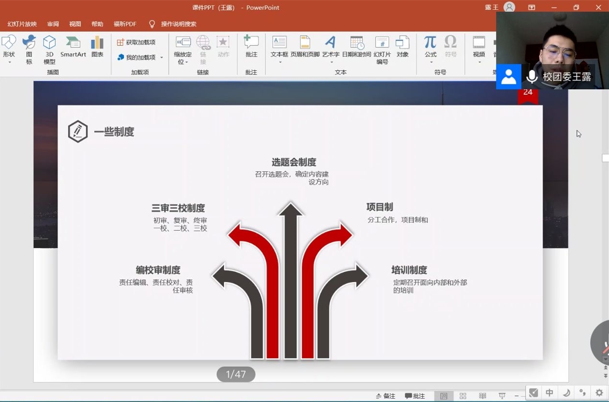This screenshot has width=609, height=402.
Task: Click the Chart (图表) icon
Action: tap(98, 47)
